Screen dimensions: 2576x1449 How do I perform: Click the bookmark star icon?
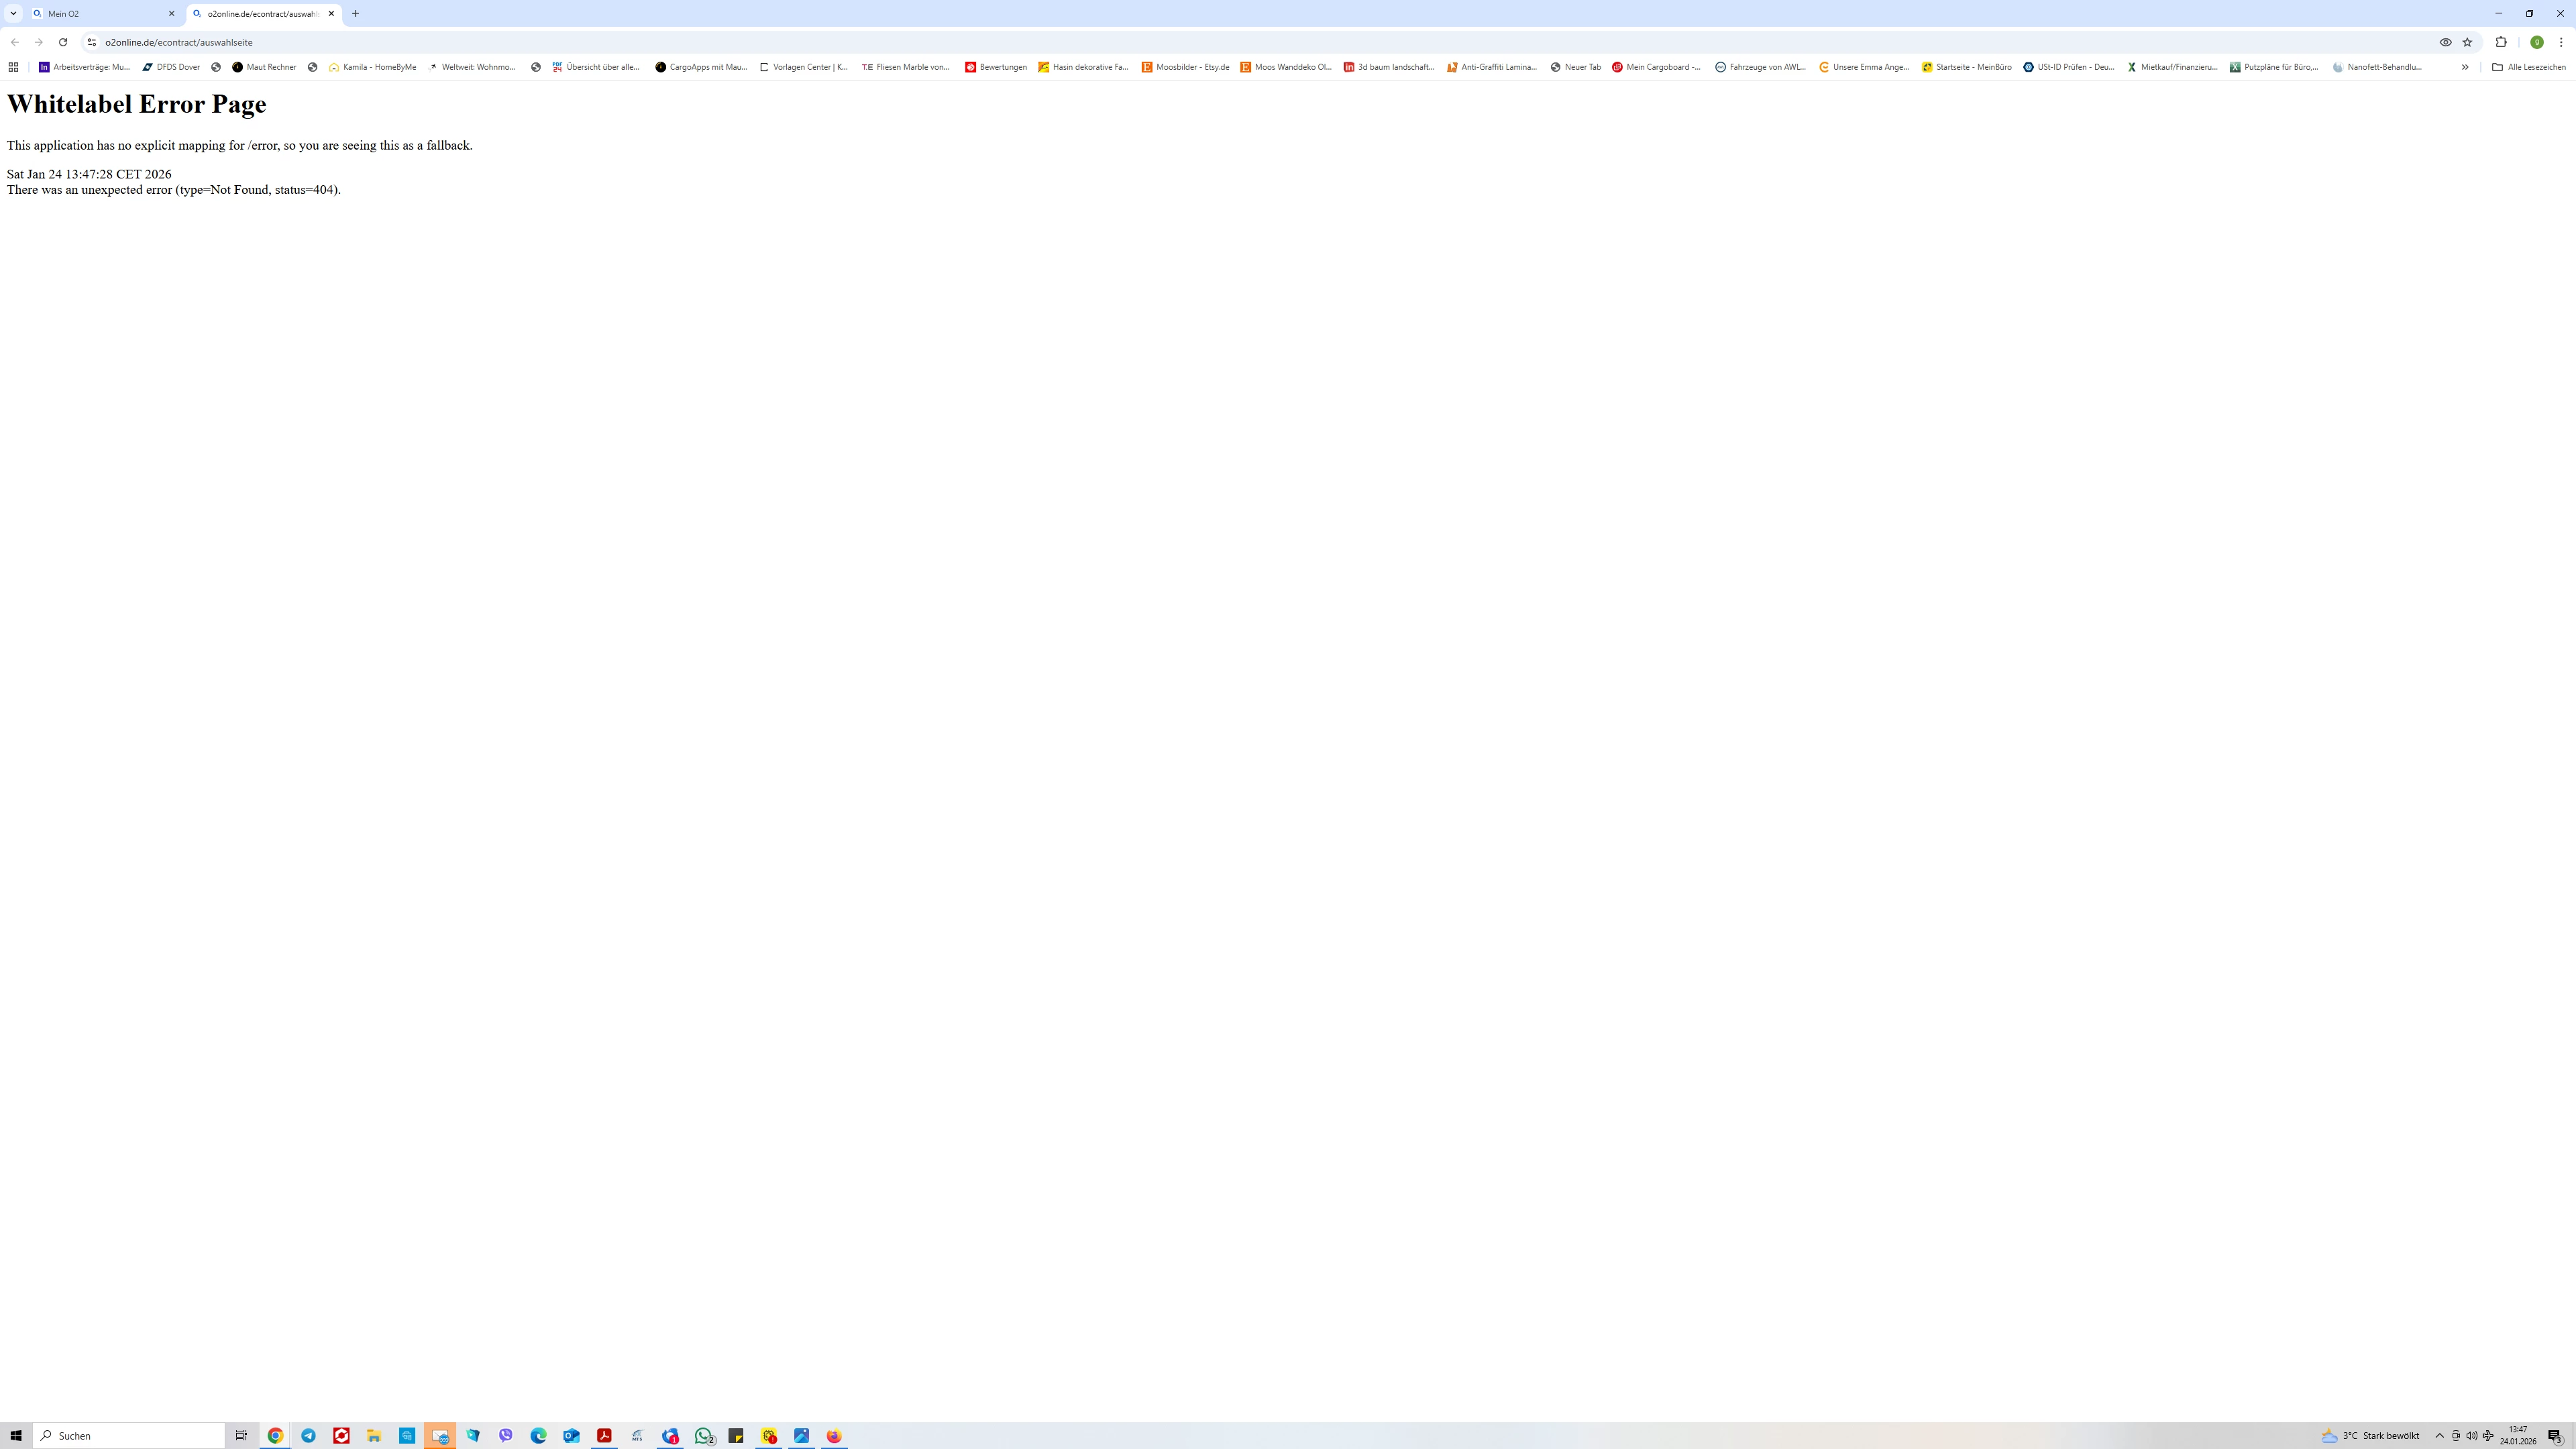(2467, 42)
